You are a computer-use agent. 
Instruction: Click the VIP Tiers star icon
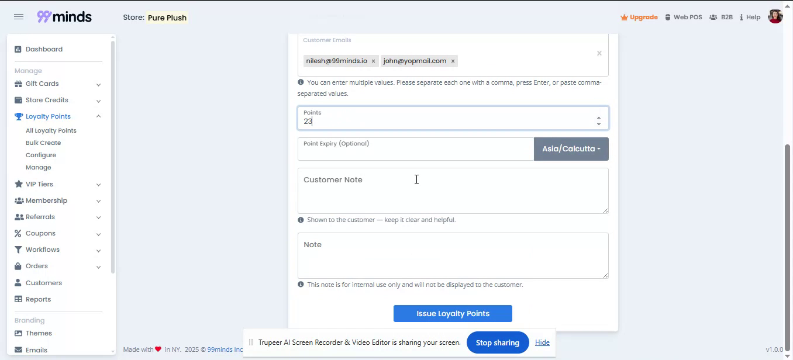coord(19,184)
